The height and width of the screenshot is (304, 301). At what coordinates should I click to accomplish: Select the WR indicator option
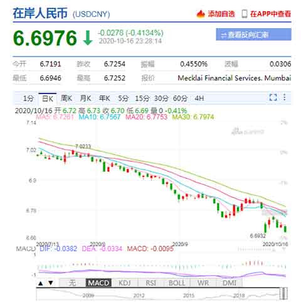203,283
